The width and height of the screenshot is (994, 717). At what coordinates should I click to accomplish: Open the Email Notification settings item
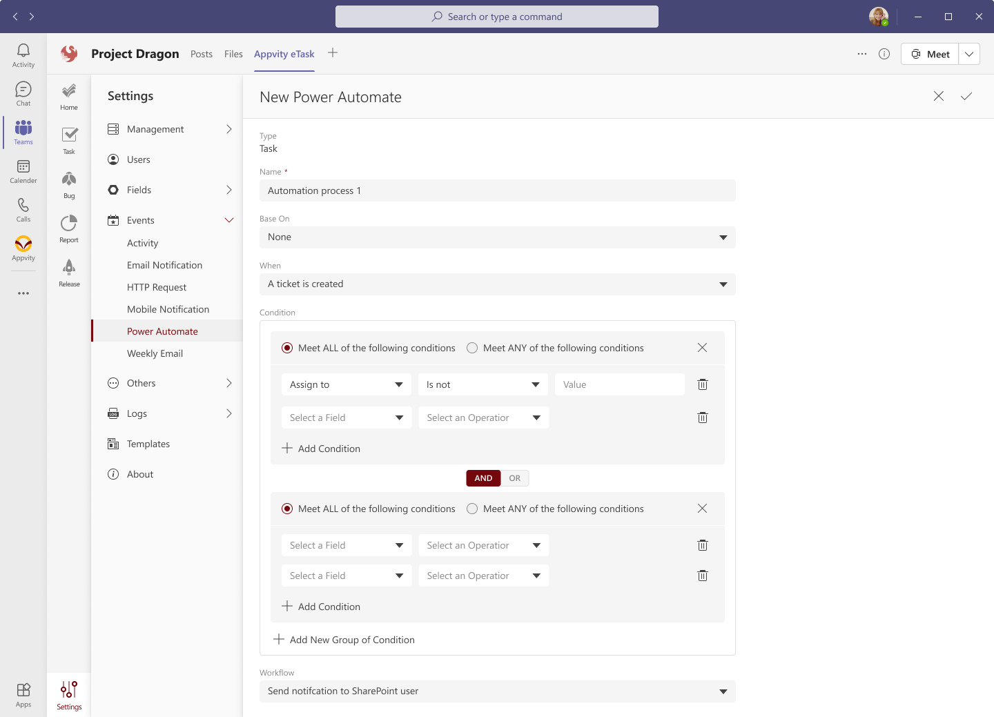(164, 265)
